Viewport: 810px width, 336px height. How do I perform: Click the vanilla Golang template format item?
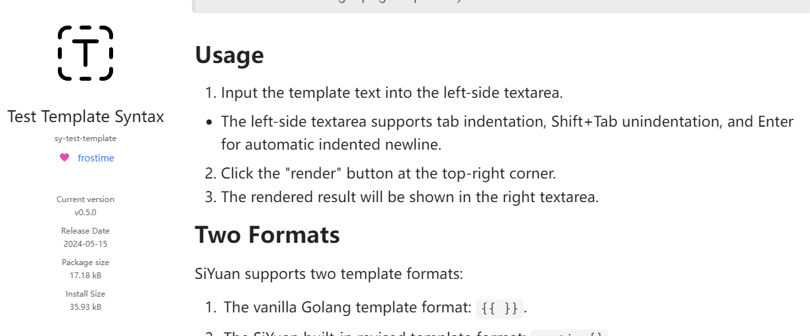(347, 307)
